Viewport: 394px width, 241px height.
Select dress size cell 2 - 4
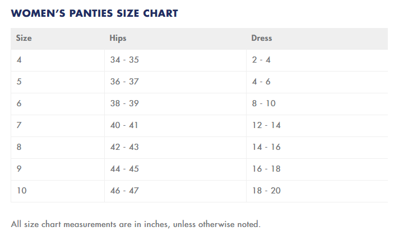tap(261, 60)
